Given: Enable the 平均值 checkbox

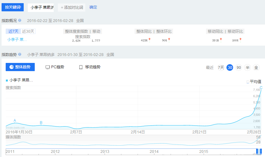Looking at the screenshot, I should [248, 82].
